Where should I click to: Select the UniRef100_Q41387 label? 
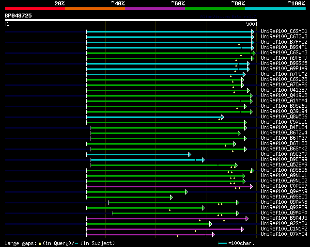pyautogui.click(x=284, y=90)
